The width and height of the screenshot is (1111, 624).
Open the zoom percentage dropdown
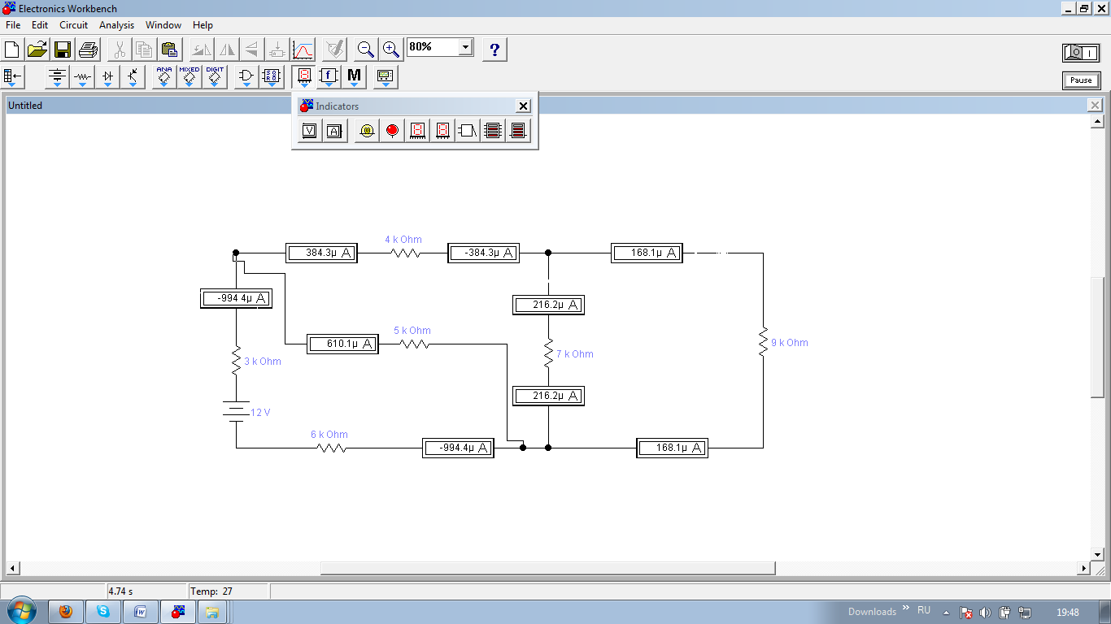465,47
